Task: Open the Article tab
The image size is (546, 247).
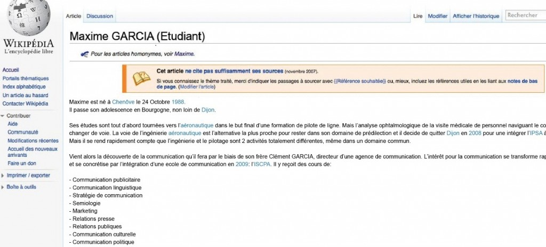Action: click(x=74, y=16)
